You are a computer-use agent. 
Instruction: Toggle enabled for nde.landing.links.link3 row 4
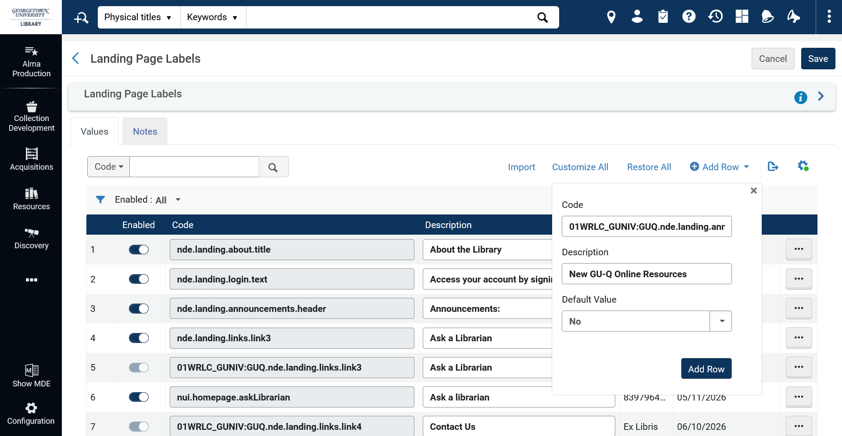pos(139,338)
